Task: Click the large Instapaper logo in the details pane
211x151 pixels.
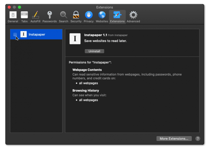Action: pyautogui.click(x=75, y=39)
